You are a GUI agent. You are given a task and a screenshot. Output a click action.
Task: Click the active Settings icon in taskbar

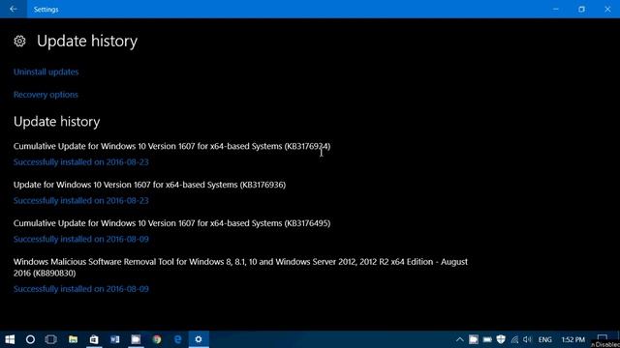tap(199, 339)
